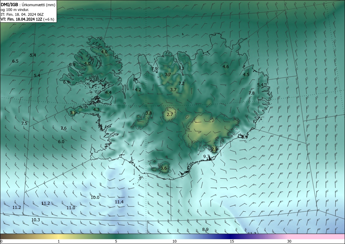Click the 'DMI/IGB : Úrkomumætti (mm)' title text
The width and height of the screenshot is (345, 244).
click(x=28, y=4)
